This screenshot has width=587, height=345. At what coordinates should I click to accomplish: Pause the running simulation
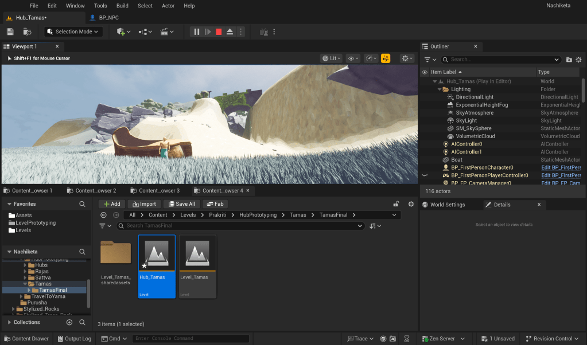point(197,32)
